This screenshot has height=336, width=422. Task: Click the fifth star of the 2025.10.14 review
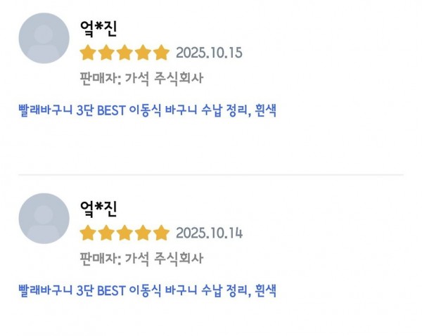click(x=161, y=233)
